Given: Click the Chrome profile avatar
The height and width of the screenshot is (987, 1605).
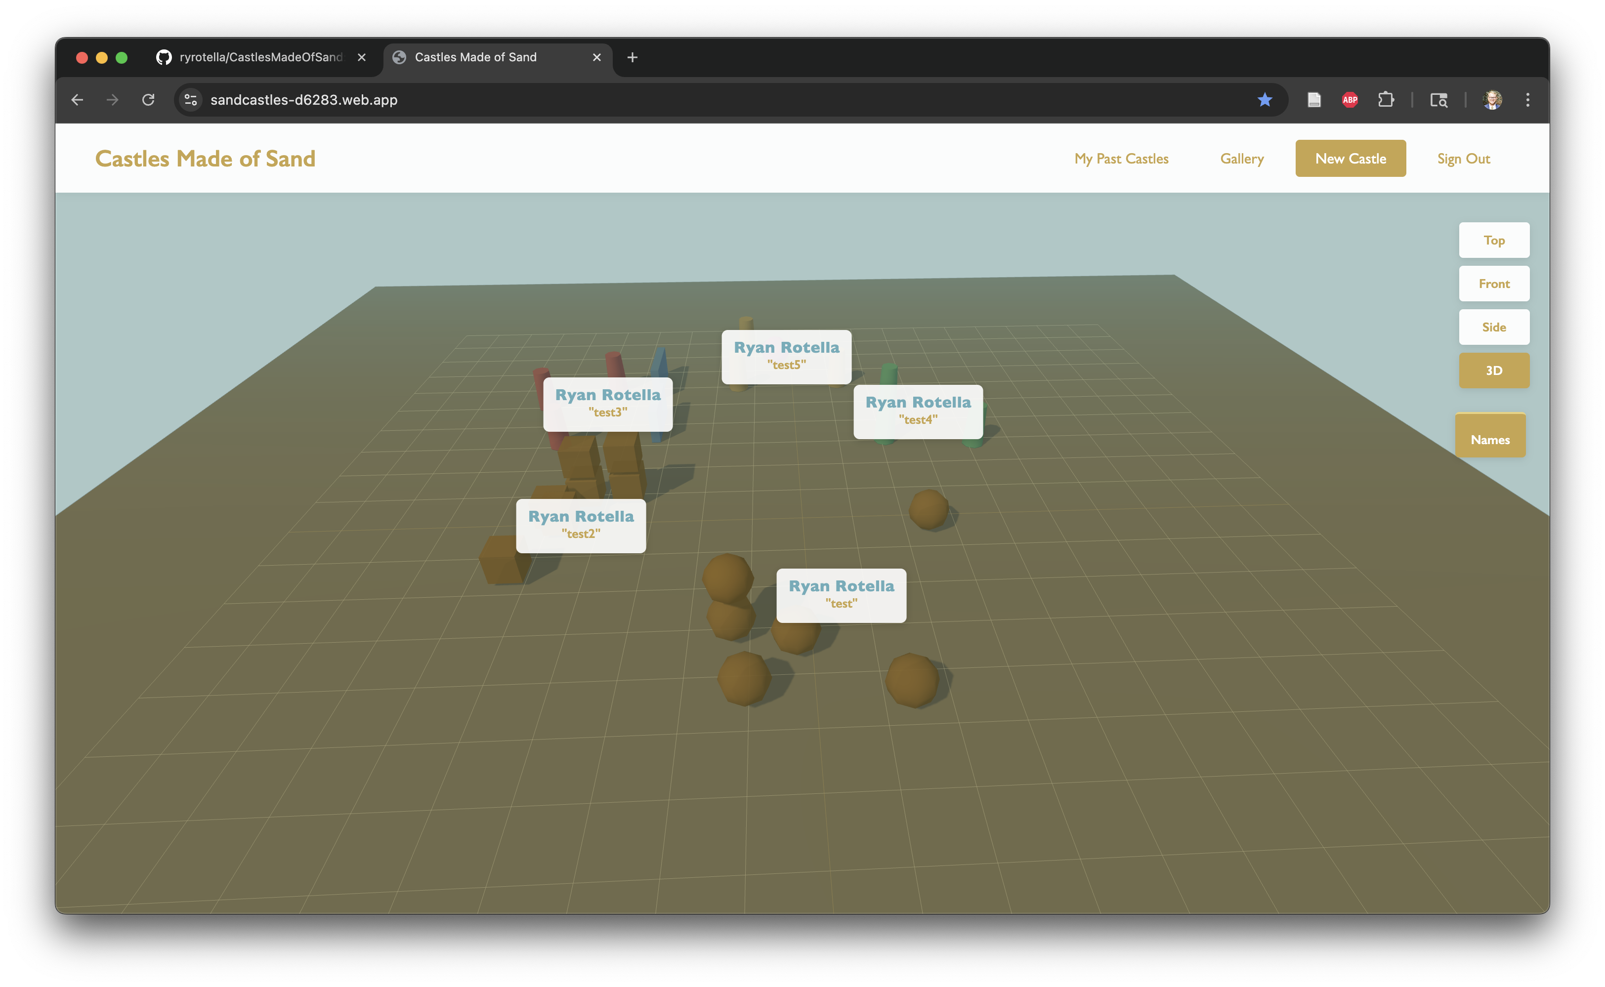Looking at the screenshot, I should (x=1492, y=100).
